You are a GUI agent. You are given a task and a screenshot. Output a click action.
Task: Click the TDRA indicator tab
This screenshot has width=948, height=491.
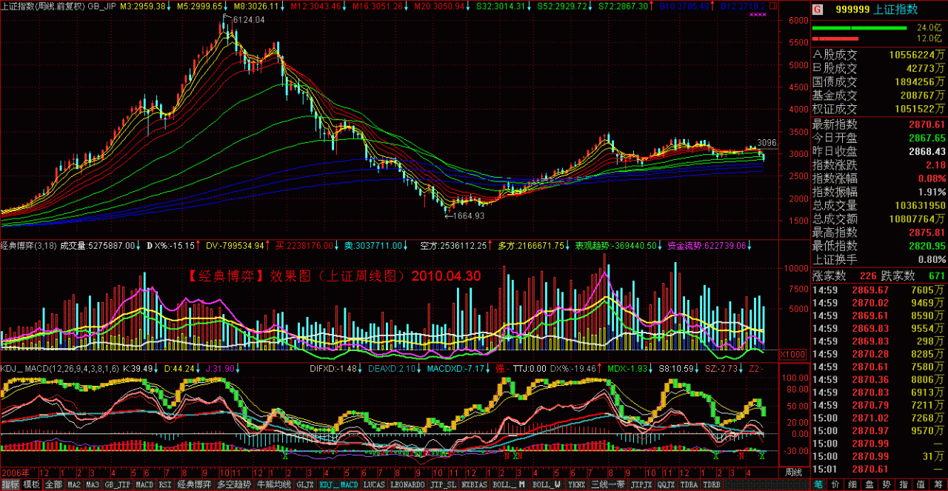click(x=689, y=485)
